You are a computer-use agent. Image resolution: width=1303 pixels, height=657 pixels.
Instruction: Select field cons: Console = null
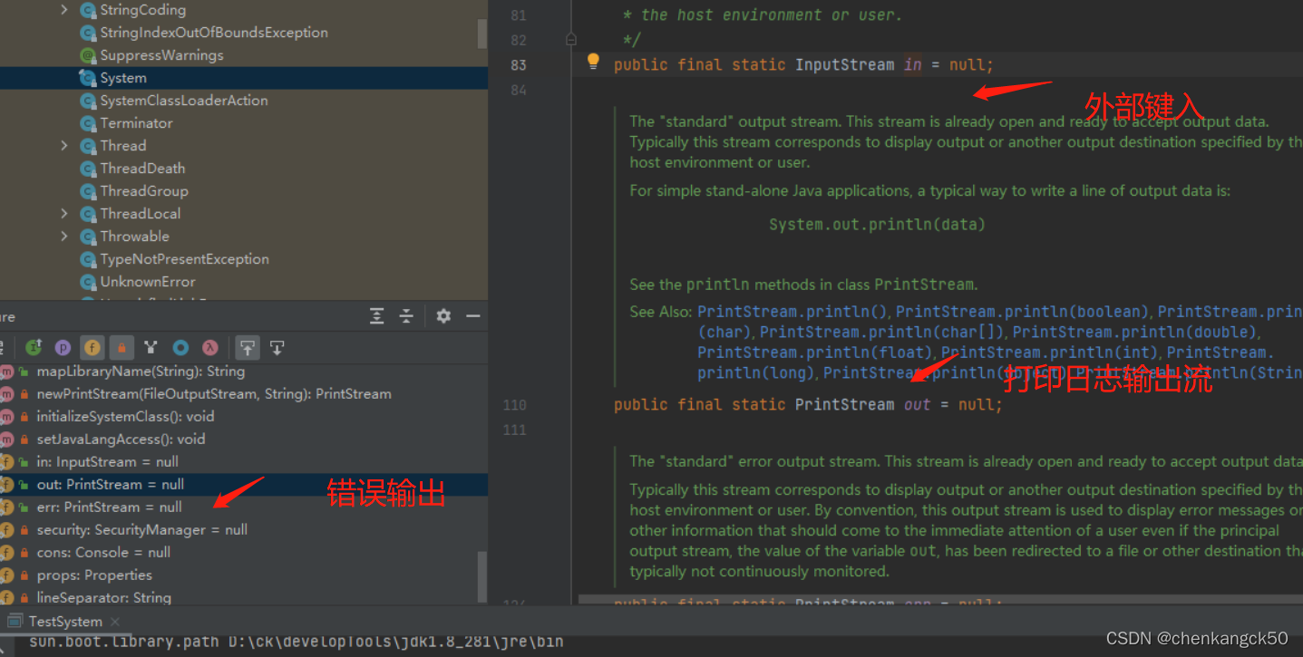click(x=103, y=553)
